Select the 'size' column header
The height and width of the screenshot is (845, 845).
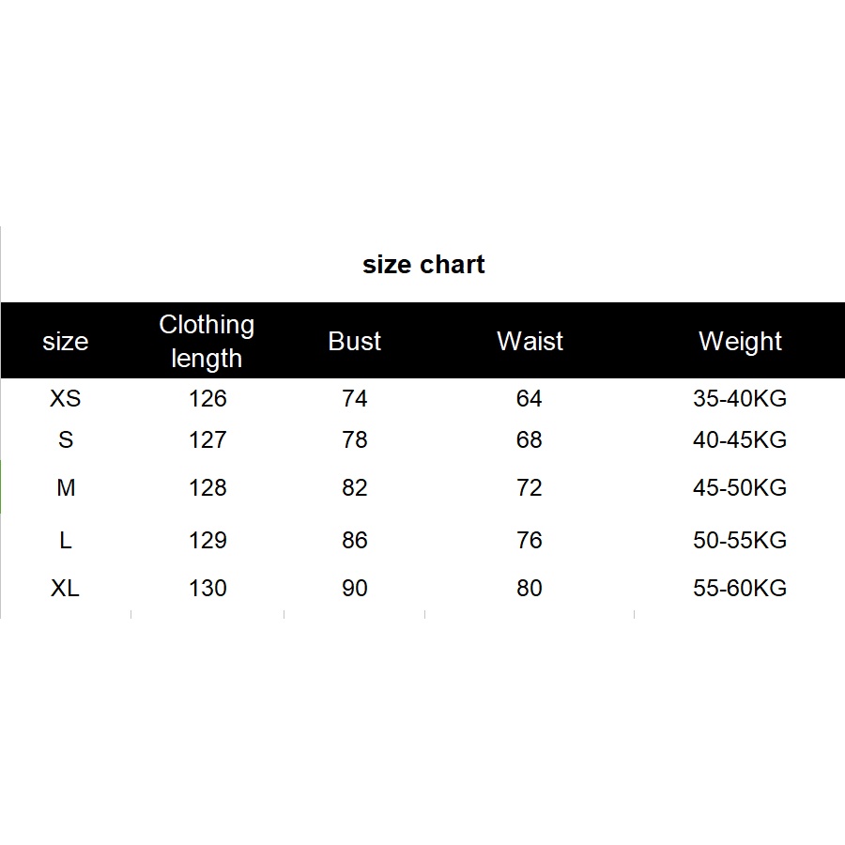[x=65, y=342]
